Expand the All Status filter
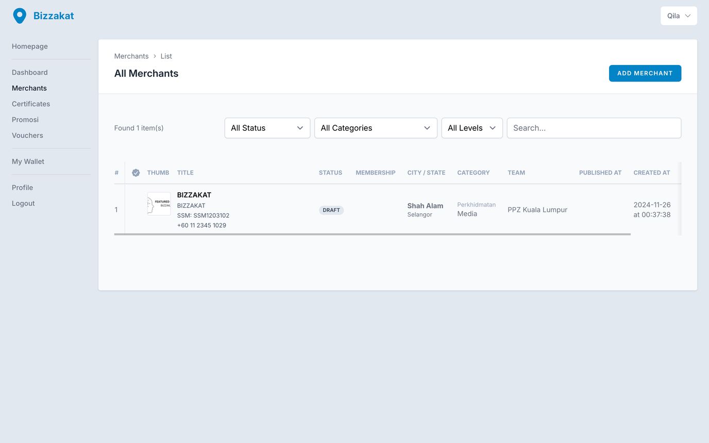 (x=267, y=128)
